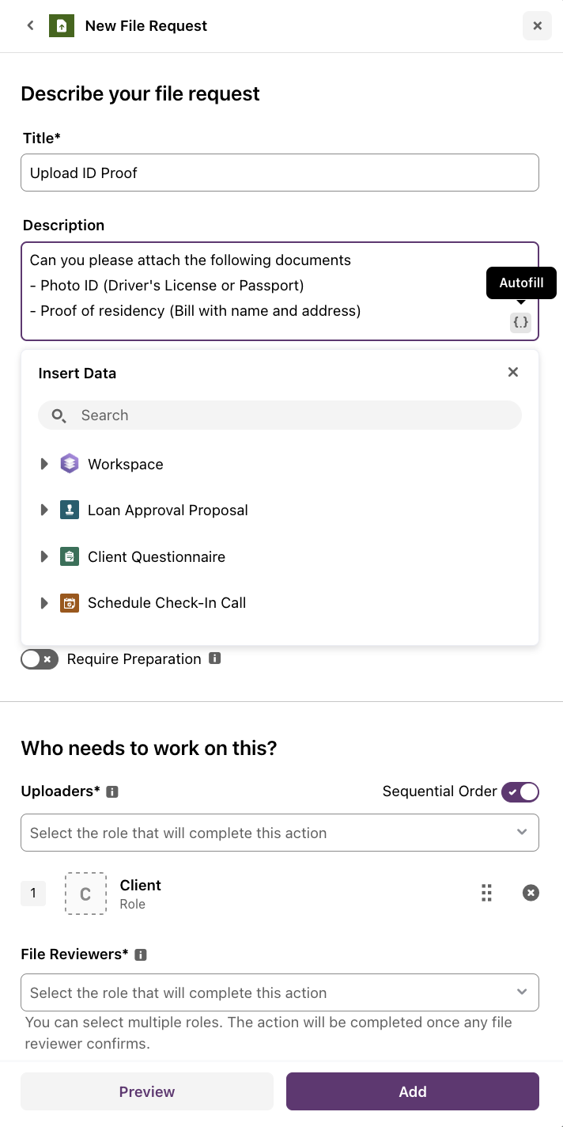The height and width of the screenshot is (1127, 563).
Task: Select Schedule Check-In Call entry
Action: (167, 603)
